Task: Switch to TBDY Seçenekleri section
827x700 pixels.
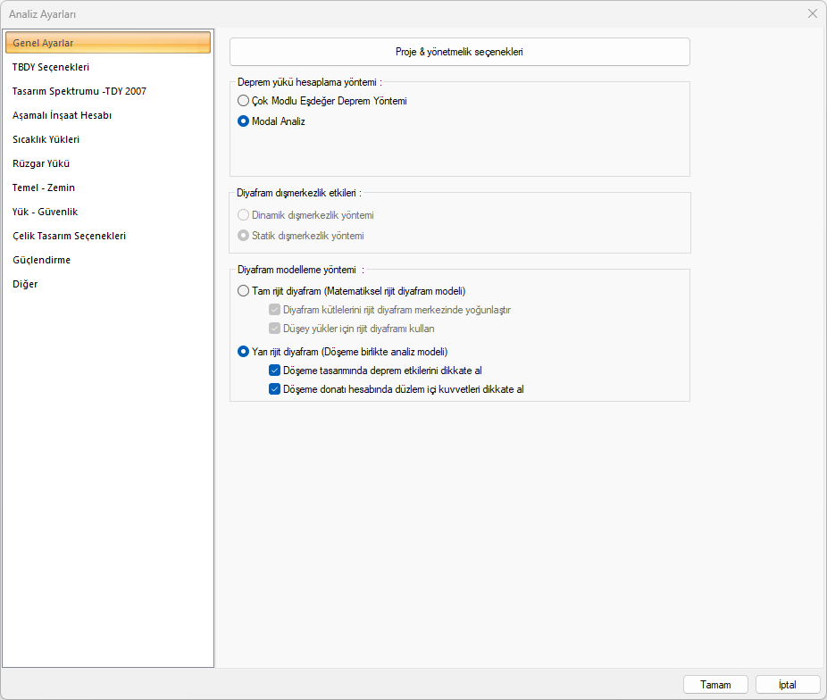Action: (x=51, y=67)
